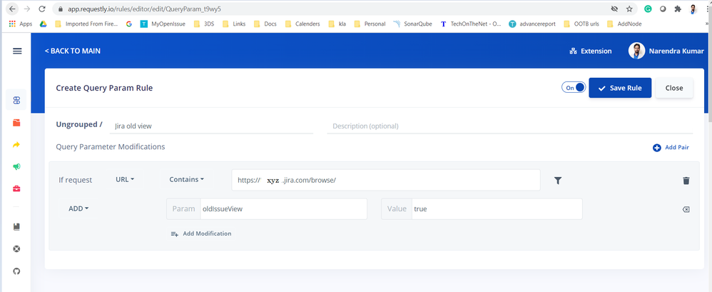712x292 pixels.
Task: Click browser back arrow
Action: (12, 9)
